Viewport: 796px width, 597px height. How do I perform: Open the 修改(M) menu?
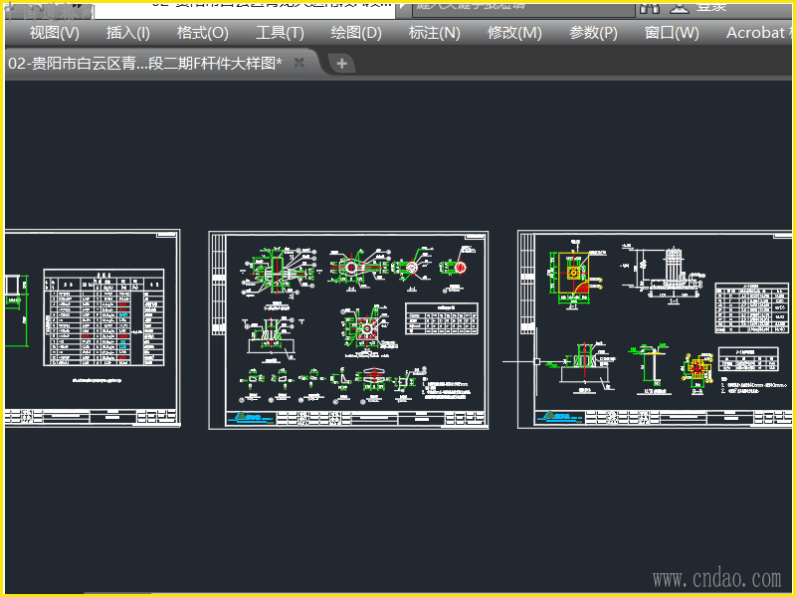[514, 33]
